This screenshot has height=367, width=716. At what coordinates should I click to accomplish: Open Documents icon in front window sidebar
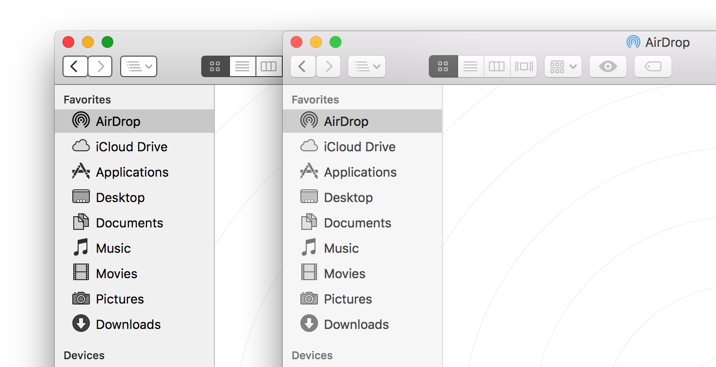[309, 223]
